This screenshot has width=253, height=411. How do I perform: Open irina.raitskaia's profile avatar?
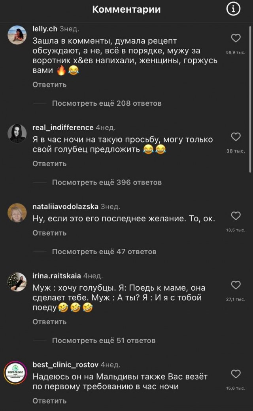(17, 282)
